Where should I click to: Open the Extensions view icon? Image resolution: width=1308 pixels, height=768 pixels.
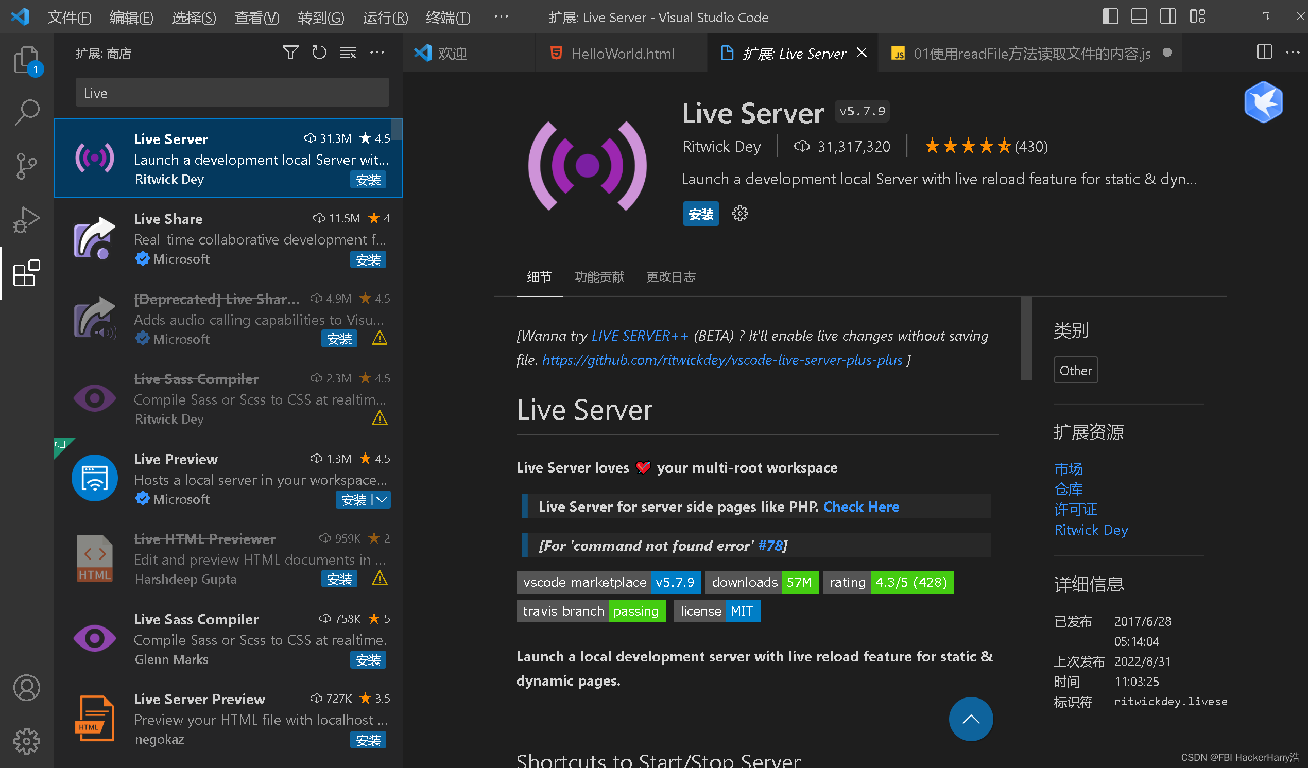(x=26, y=273)
